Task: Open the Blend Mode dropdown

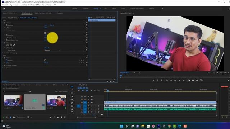Action: (52, 50)
